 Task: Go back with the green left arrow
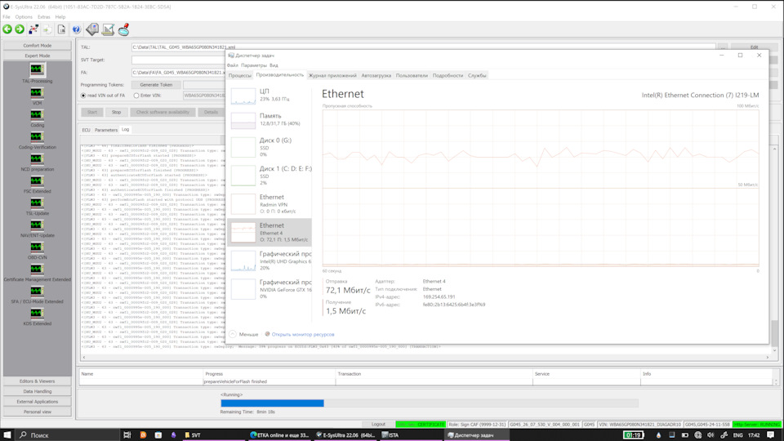(7, 29)
